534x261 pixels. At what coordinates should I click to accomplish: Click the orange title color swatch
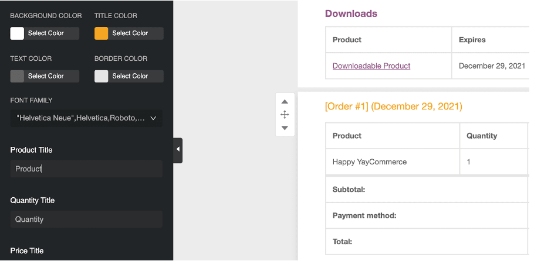(101, 33)
